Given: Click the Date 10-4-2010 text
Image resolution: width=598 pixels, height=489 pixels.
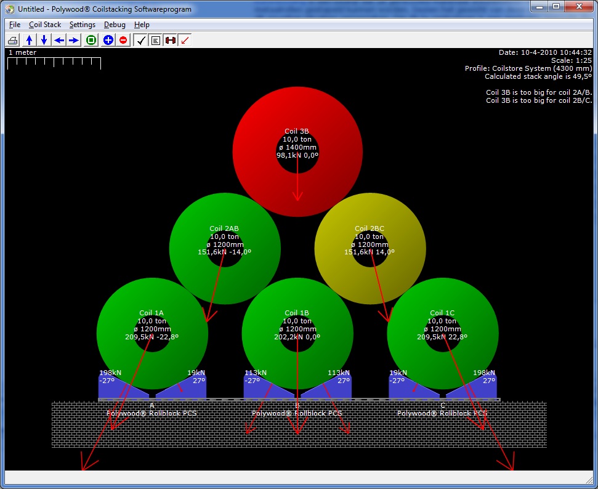Looking at the screenshot, I should pos(546,52).
